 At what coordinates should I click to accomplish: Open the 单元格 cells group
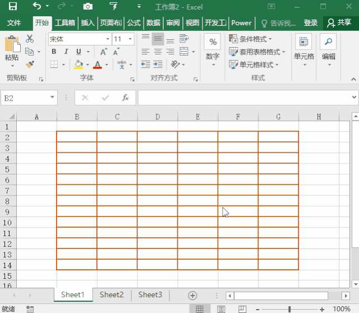tap(303, 51)
